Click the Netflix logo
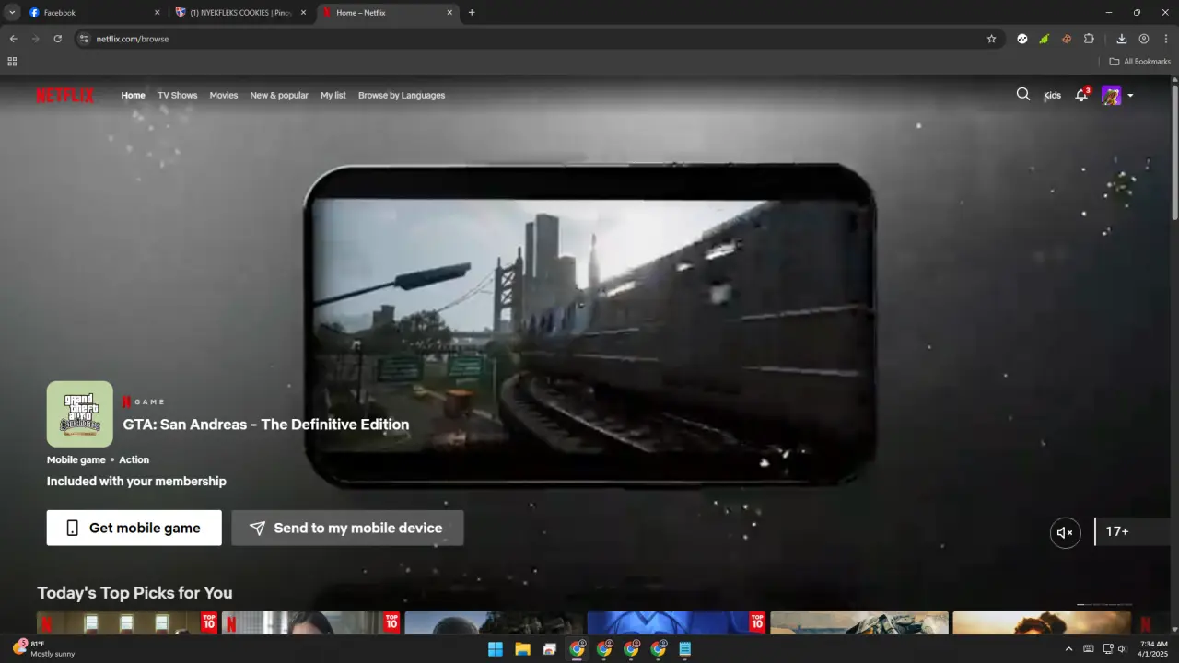Viewport: 1179px width, 663px height. coord(64,95)
